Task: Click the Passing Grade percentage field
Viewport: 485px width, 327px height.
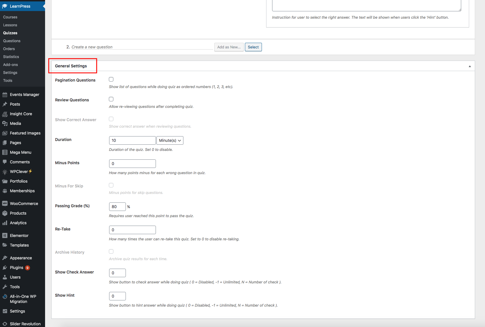Action: [117, 207]
